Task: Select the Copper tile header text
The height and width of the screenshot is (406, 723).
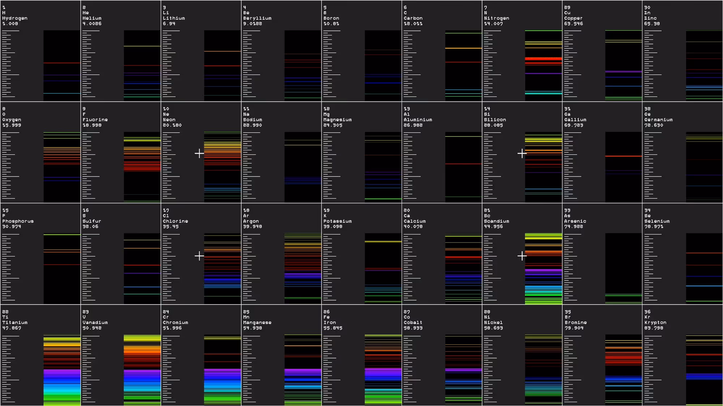Action: tap(573, 18)
